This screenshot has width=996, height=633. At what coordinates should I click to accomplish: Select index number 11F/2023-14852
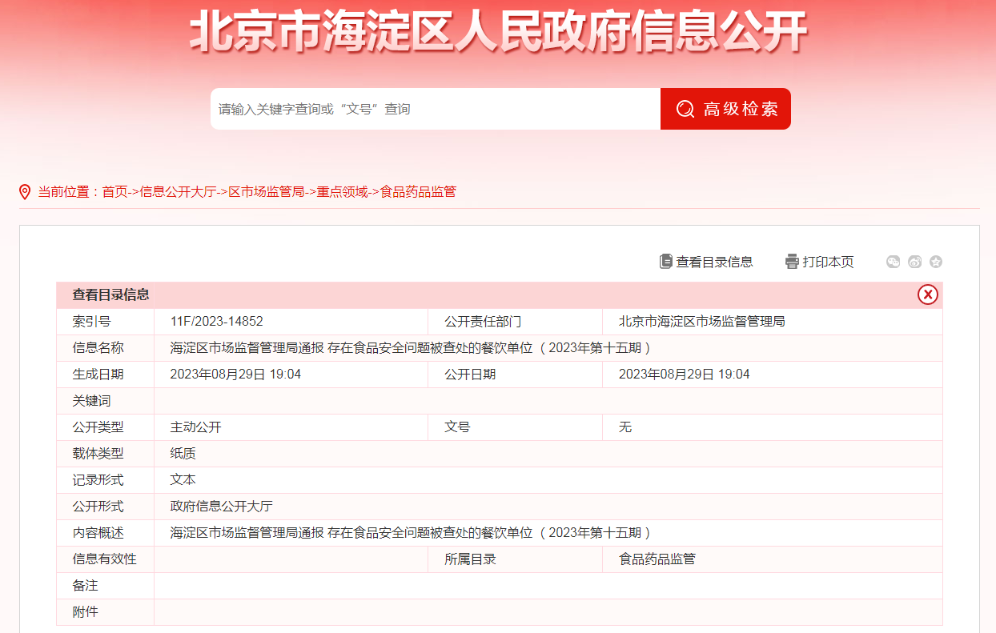pyautogui.click(x=217, y=322)
